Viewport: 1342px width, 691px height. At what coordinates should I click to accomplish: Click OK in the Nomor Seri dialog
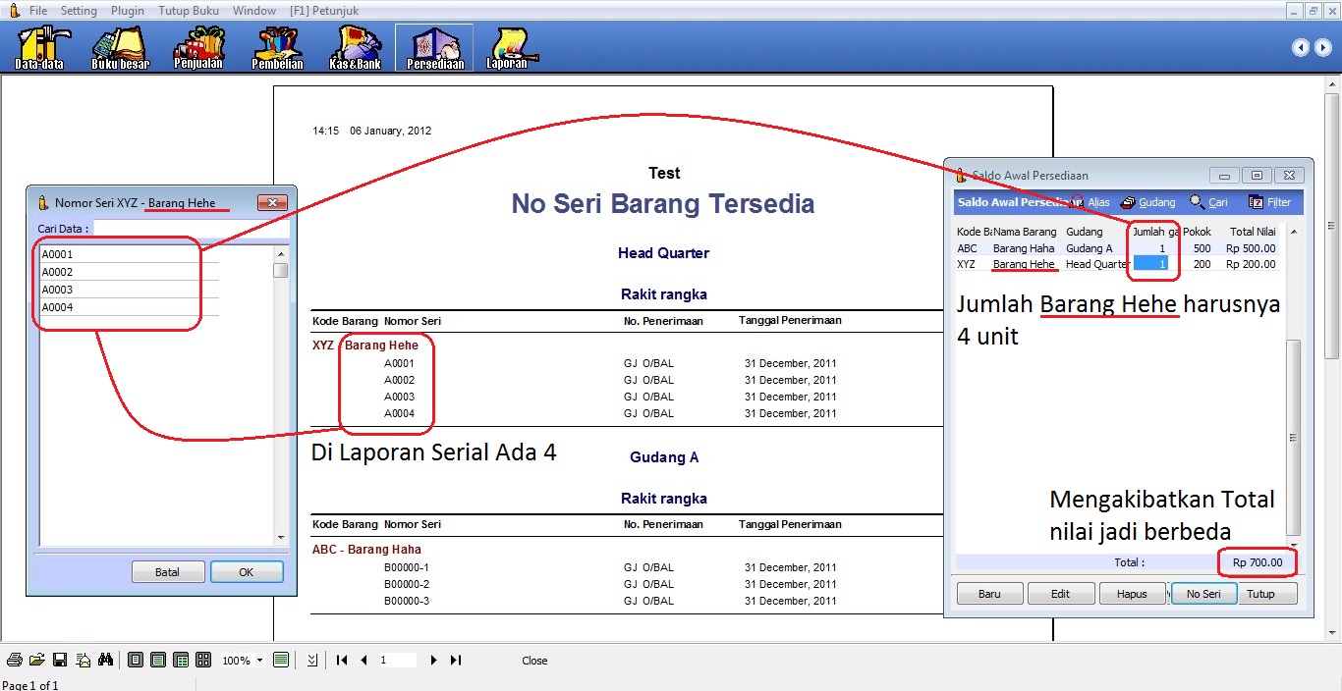click(247, 572)
